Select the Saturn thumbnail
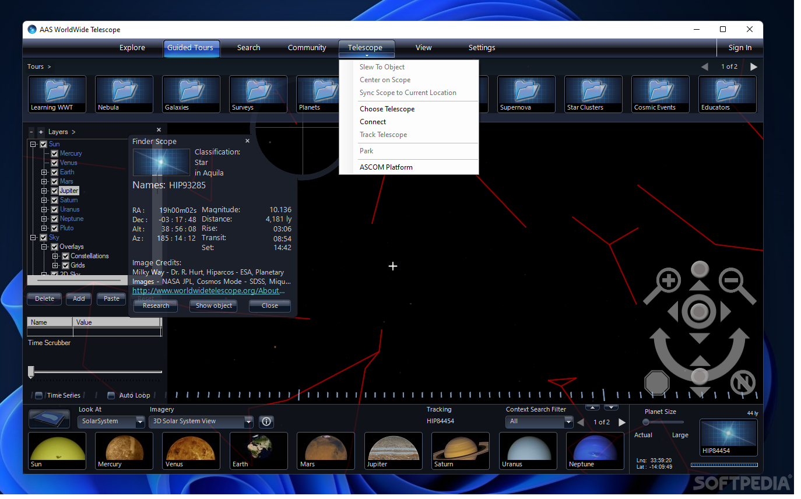Screen dimensions: 801x499 (x=461, y=451)
